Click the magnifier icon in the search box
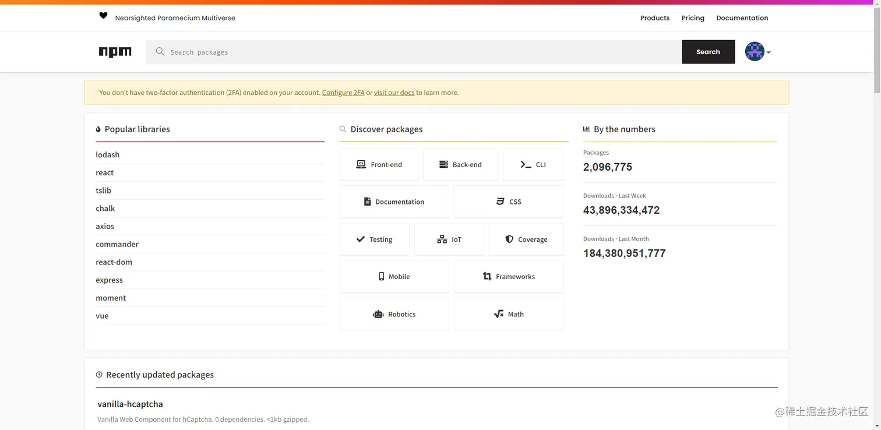 (x=160, y=52)
